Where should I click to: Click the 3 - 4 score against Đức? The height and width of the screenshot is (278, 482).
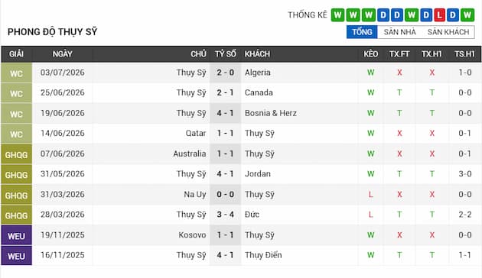point(226,215)
